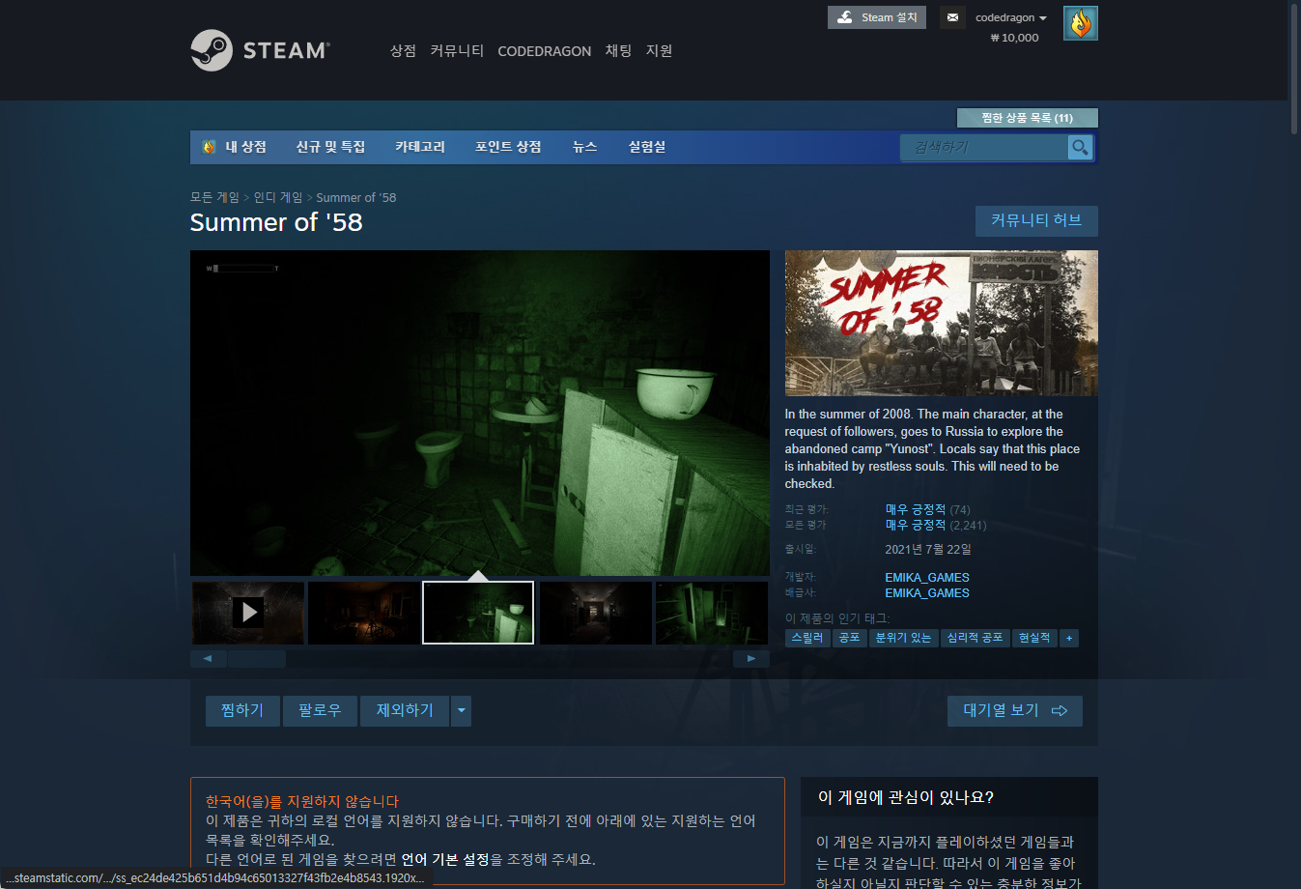
Task: Click the store search input field
Action: coord(984,147)
